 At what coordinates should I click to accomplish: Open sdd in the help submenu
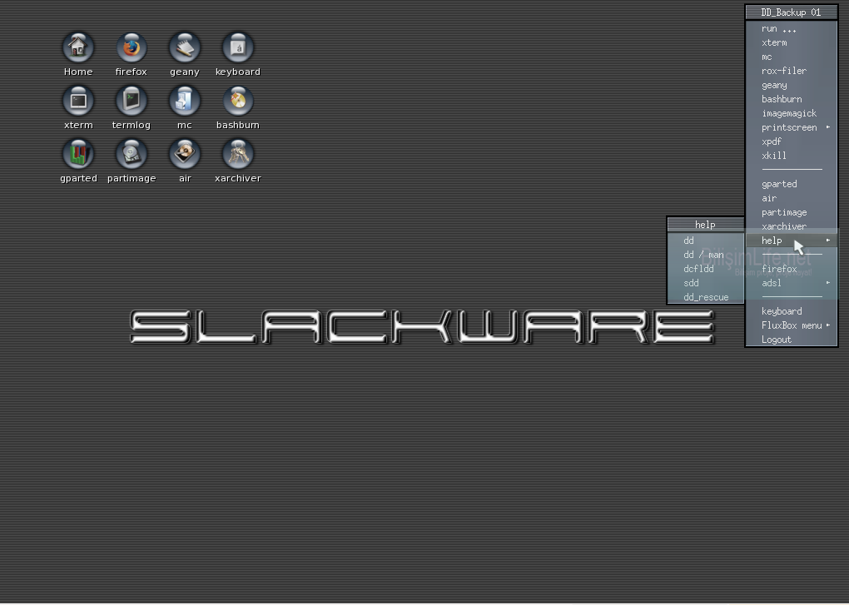click(706, 282)
